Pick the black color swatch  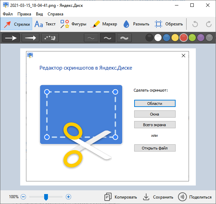(149, 37)
